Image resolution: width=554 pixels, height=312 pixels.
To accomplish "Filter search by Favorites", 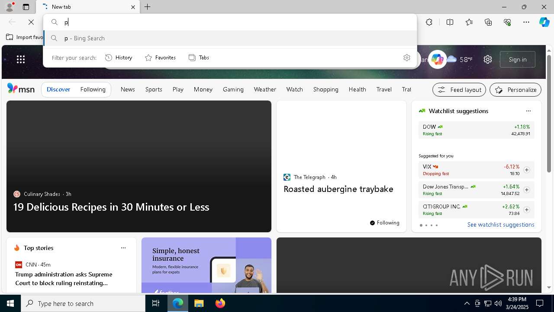I will click(160, 58).
